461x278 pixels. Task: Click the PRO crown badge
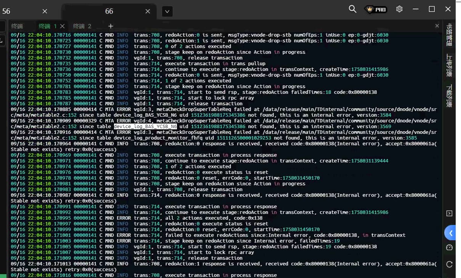(376, 10)
